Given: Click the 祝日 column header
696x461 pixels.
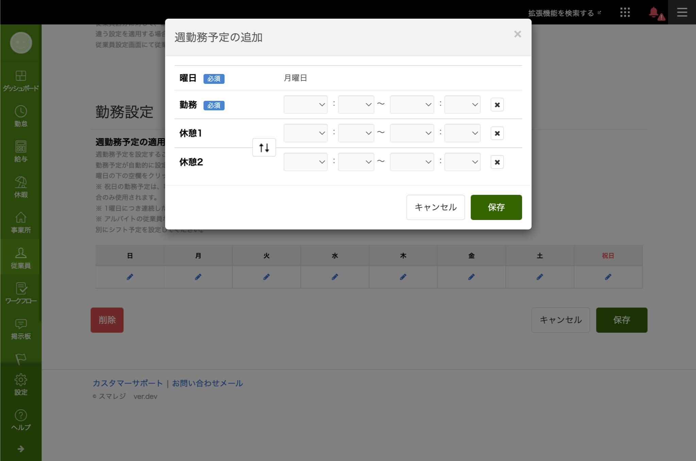Looking at the screenshot, I should pyautogui.click(x=608, y=256).
